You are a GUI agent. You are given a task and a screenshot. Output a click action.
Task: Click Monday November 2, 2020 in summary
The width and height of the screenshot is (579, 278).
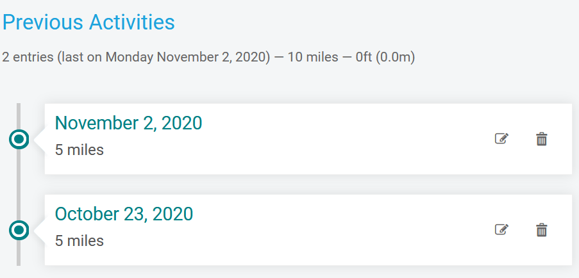(186, 57)
